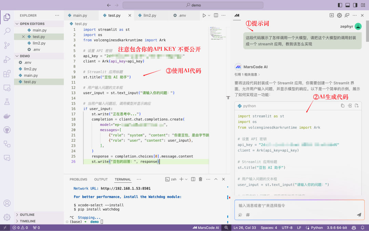
Task: Open the Extensions view icon
Action: tap(7, 74)
